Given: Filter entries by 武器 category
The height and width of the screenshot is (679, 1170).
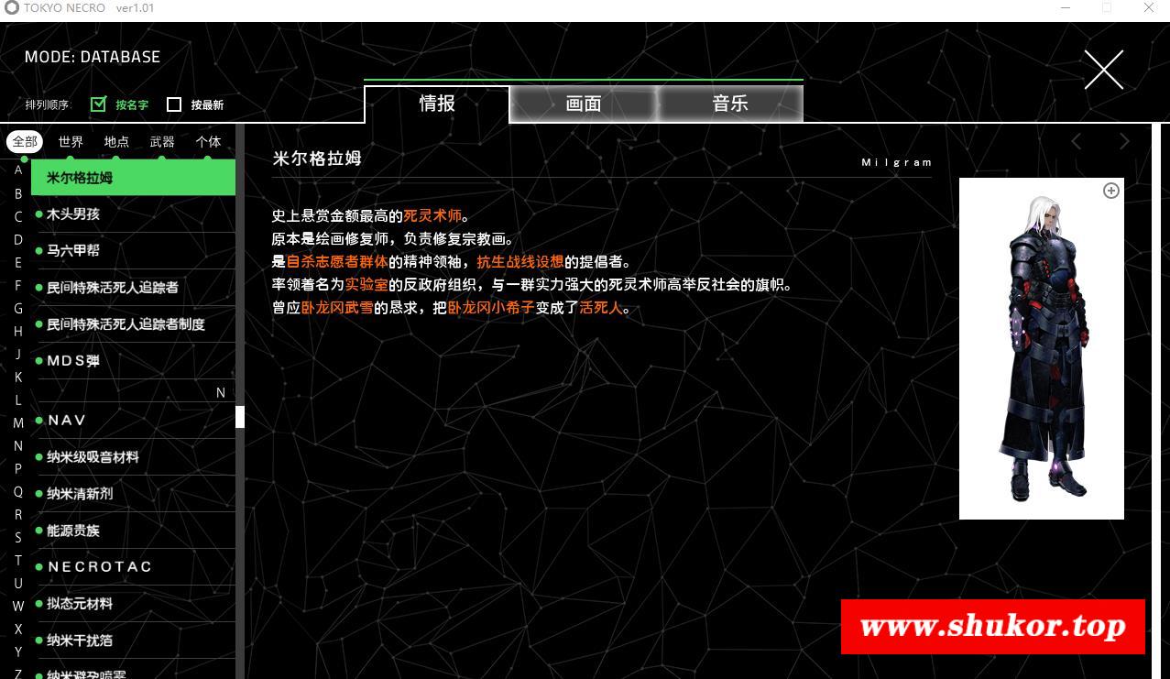Looking at the screenshot, I should point(162,141).
